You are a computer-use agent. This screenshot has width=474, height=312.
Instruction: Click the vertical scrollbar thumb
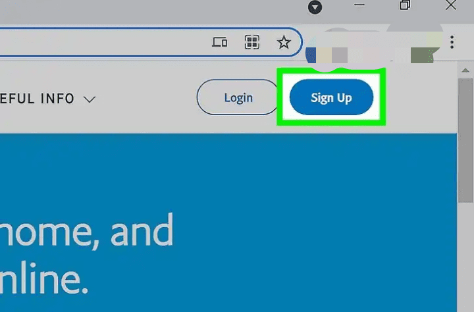pos(465,140)
